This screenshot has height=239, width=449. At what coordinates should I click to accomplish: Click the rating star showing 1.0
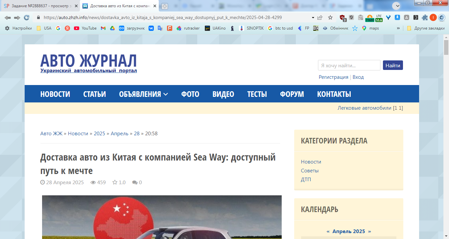115,183
